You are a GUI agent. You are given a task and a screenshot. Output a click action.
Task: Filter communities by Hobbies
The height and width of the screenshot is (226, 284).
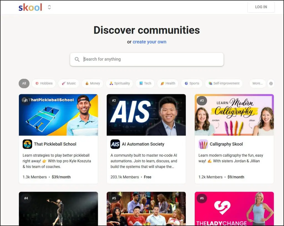pyautogui.click(x=44, y=83)
